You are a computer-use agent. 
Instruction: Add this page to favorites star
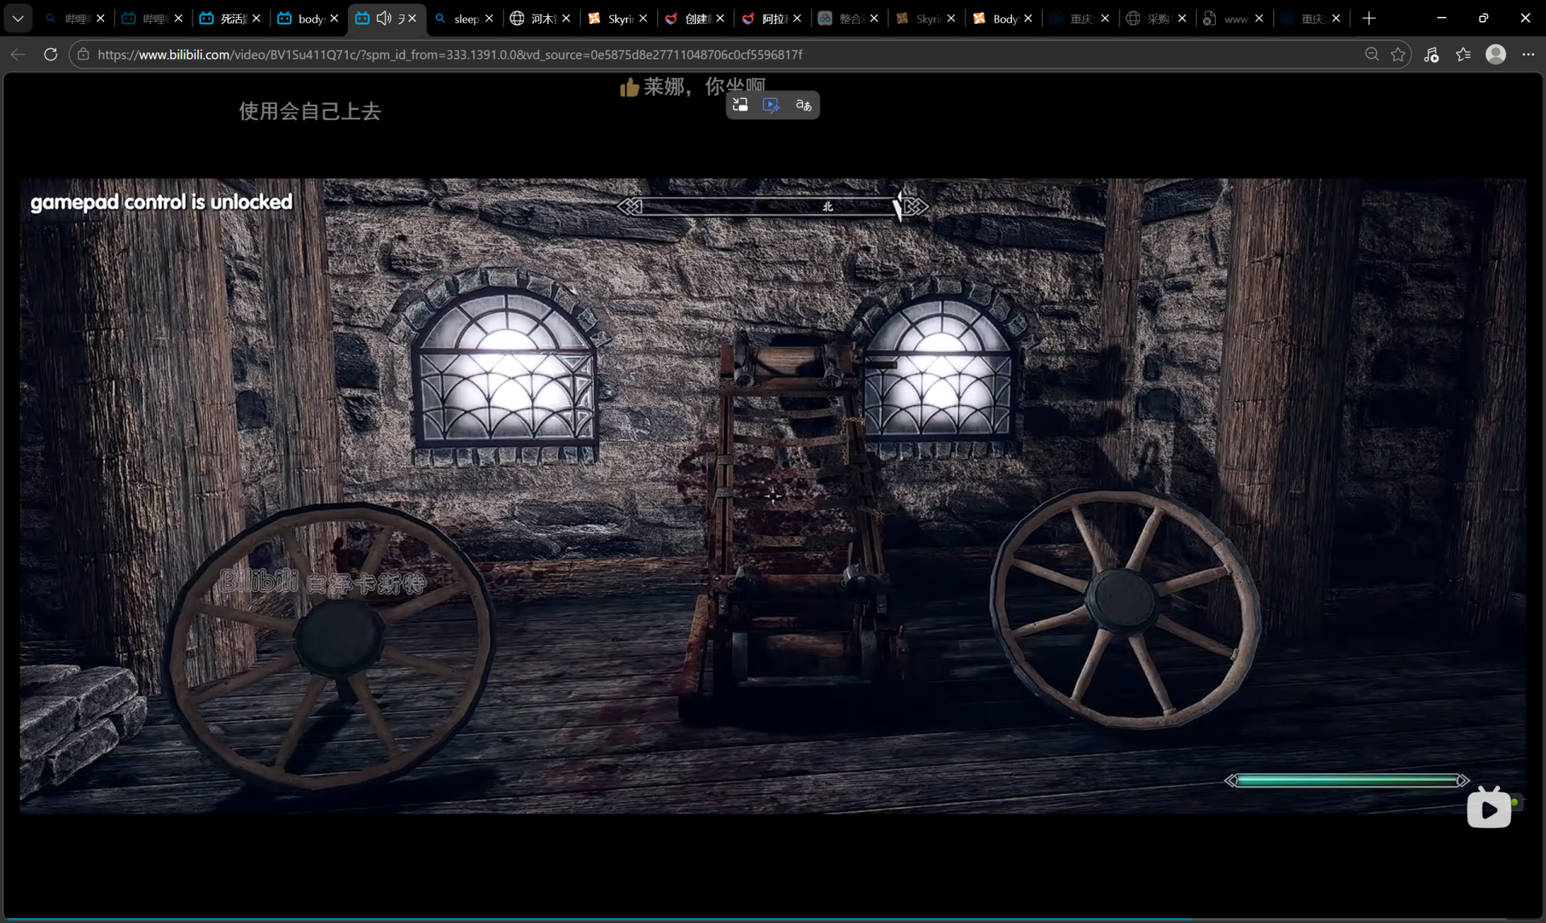point(1398,55)
